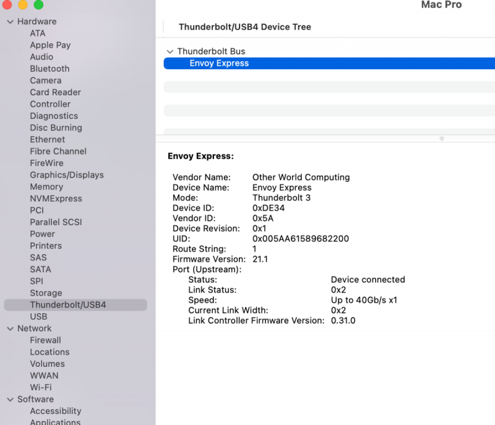Click Vendor Name value Other World Computing
This screenshot has width=495, height=425.
301,178
